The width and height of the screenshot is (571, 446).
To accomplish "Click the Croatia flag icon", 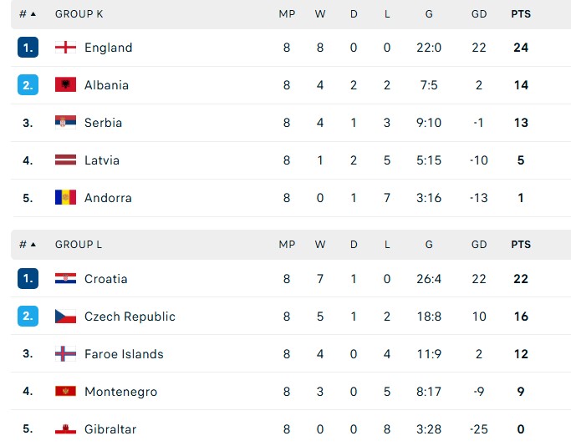I will click(x=65, y=279).
